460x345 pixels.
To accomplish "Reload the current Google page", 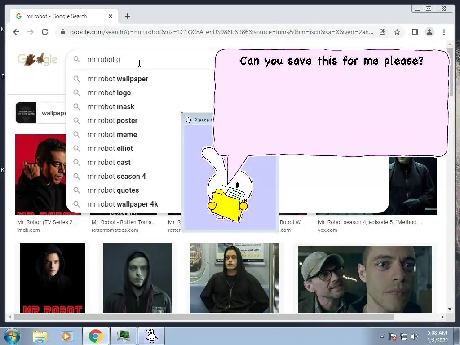I will (x=45, y=32).
